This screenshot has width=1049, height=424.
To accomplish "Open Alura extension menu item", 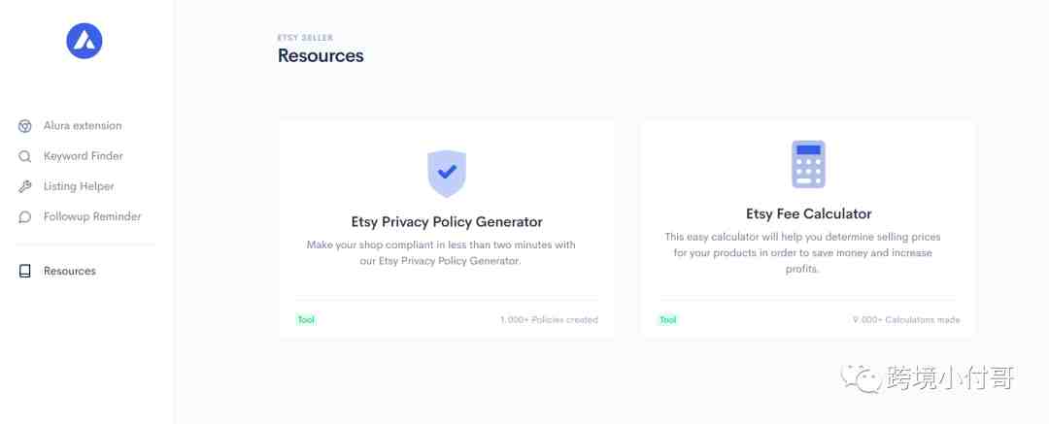I will click(x=83, y=126).
